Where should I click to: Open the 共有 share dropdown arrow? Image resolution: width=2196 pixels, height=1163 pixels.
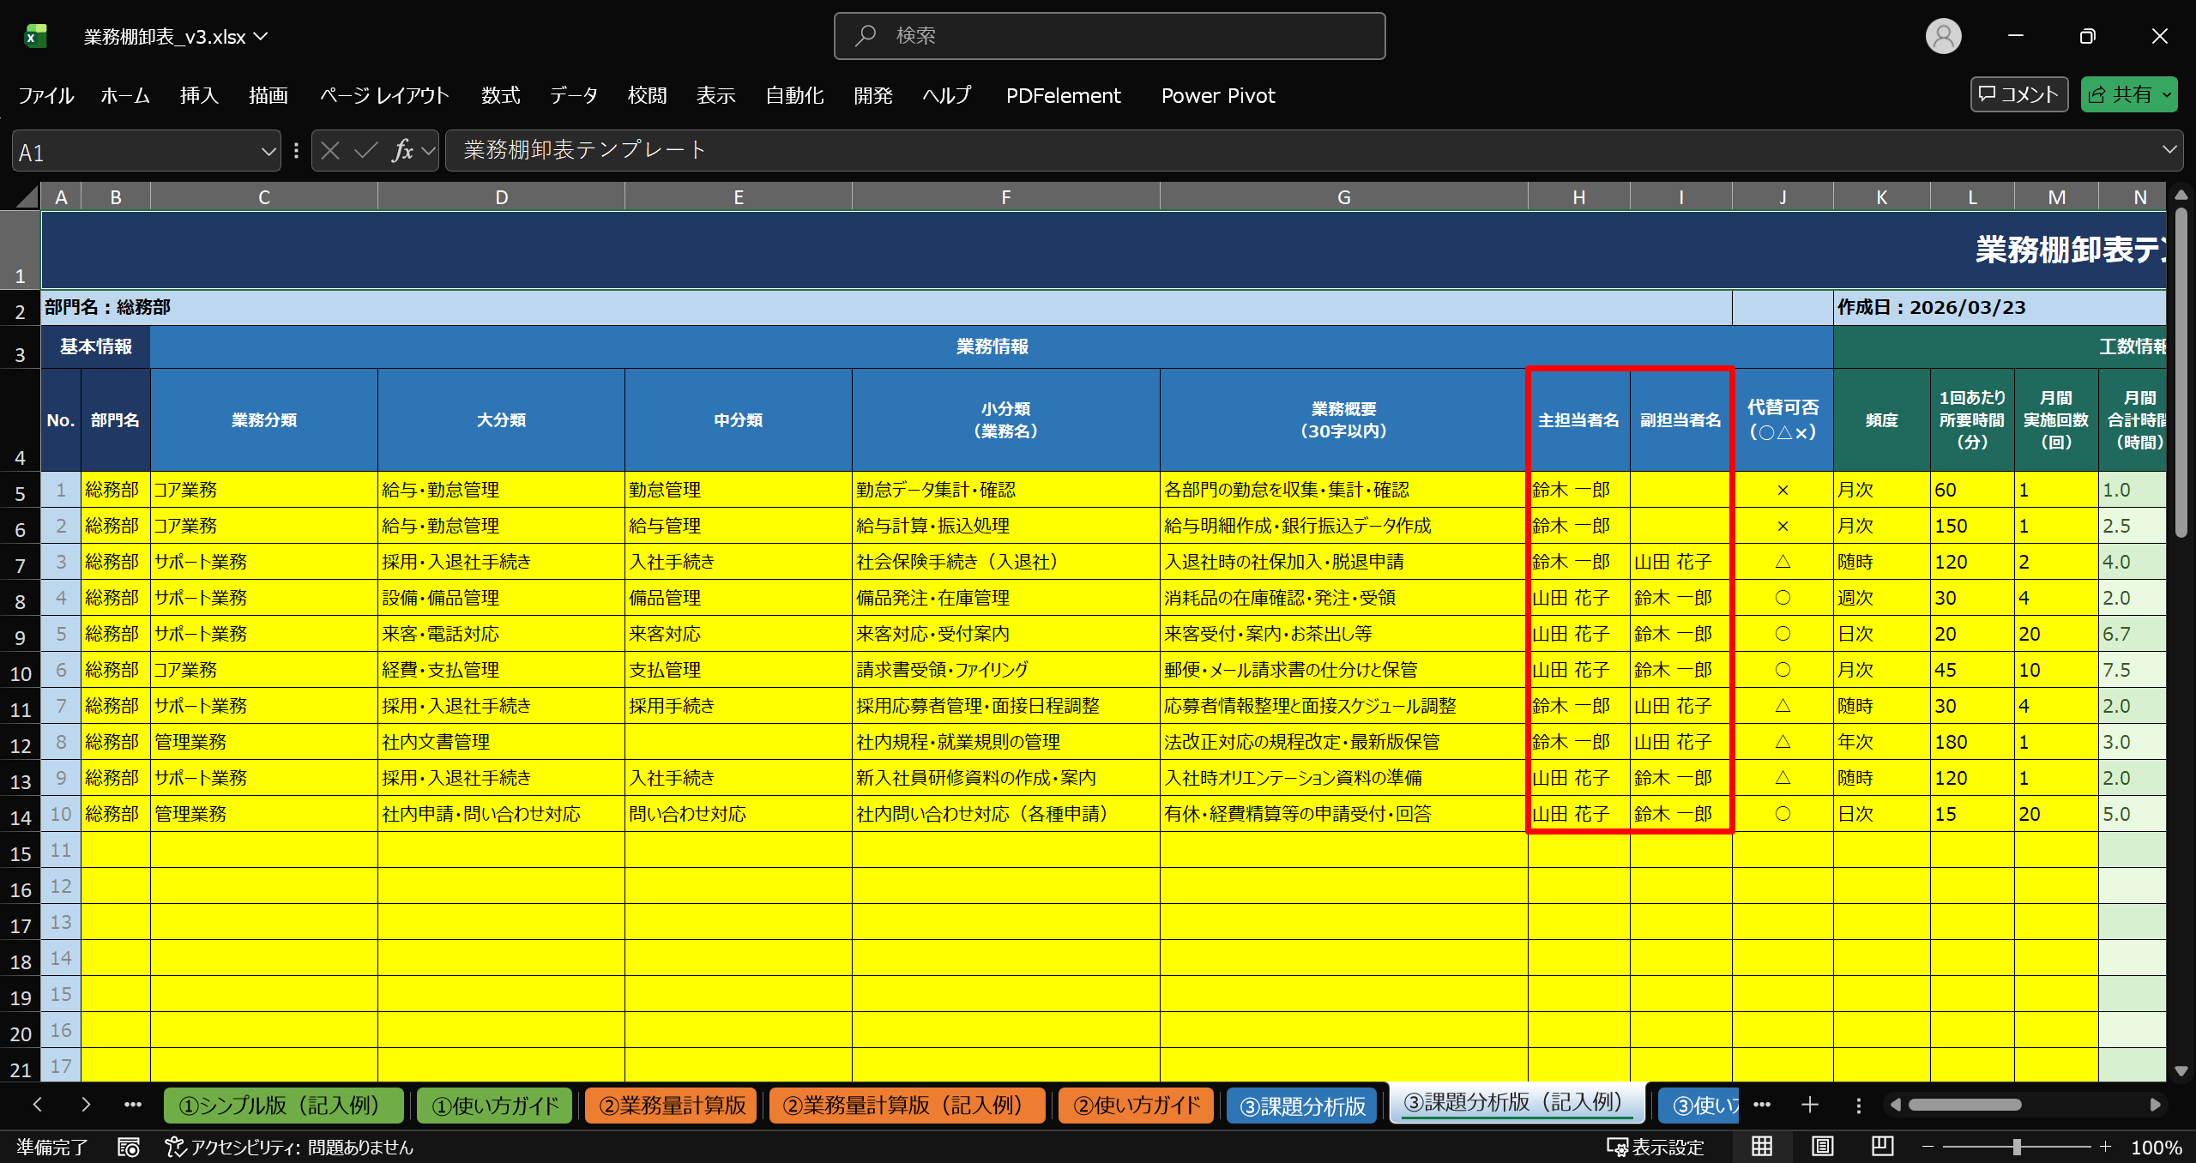2168,95
